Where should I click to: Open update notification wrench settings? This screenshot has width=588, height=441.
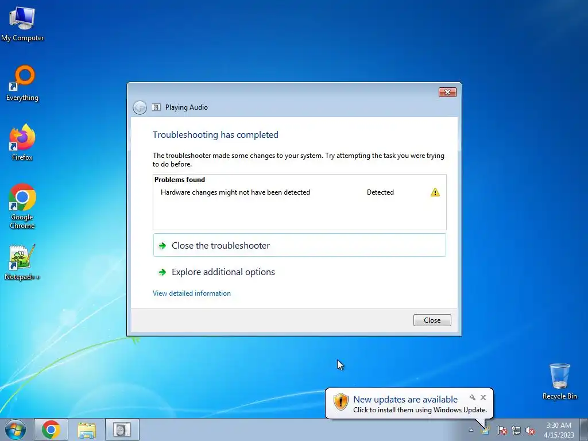tap(473, 397)
